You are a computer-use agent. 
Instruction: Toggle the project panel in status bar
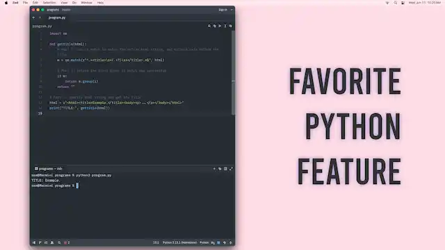coord(34,242)
